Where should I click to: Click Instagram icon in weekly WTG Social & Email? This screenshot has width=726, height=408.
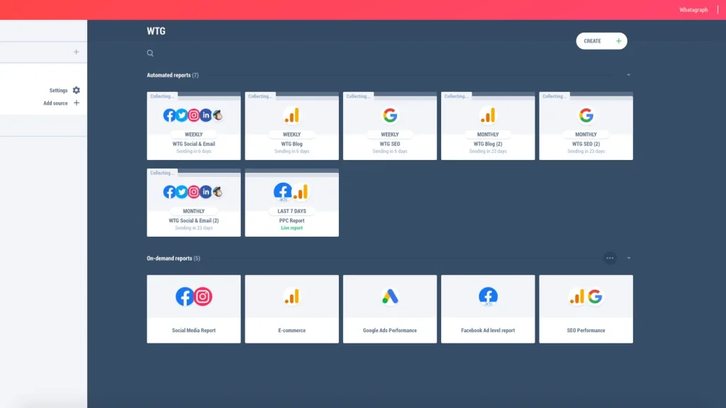click(x=194, y=115)
